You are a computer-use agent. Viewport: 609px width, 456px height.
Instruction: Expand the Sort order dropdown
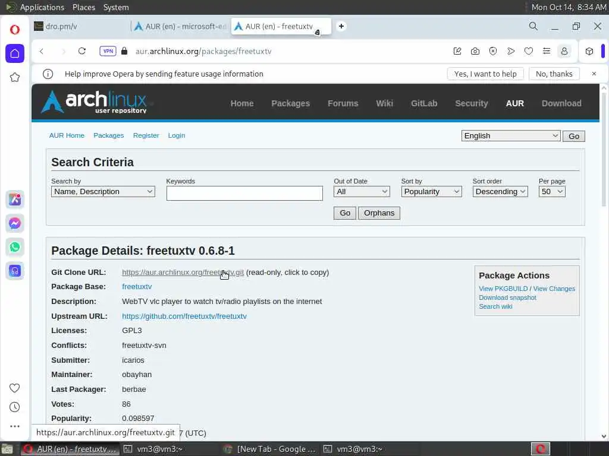[x=500, y=192]
